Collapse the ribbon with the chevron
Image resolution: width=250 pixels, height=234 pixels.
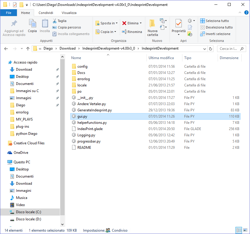pyautogui.click(x=240, y=12)
